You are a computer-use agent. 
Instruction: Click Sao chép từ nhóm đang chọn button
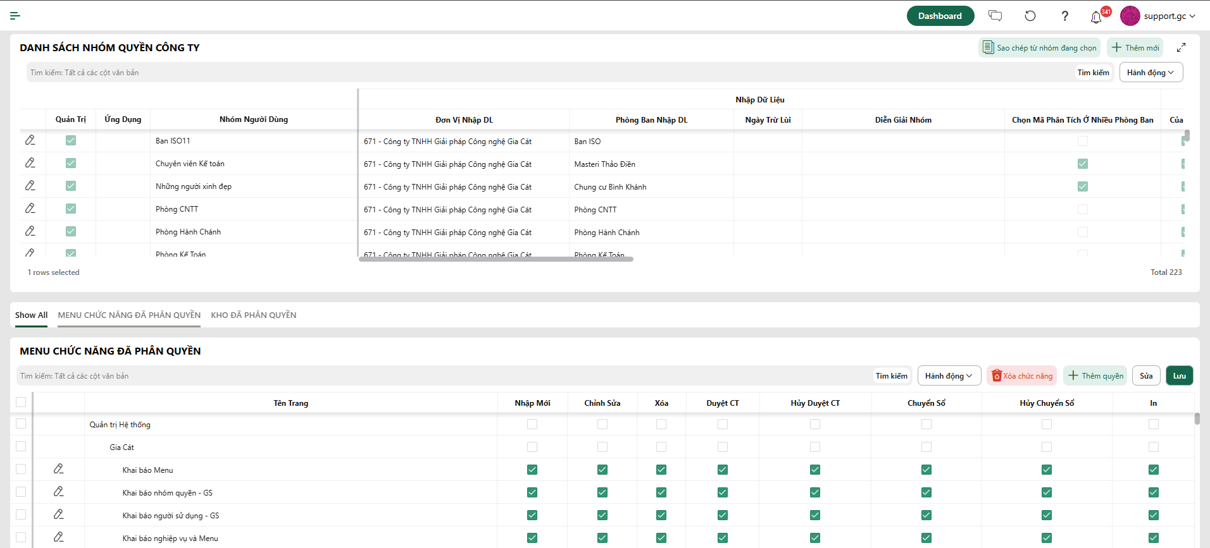click(1039, 47)
